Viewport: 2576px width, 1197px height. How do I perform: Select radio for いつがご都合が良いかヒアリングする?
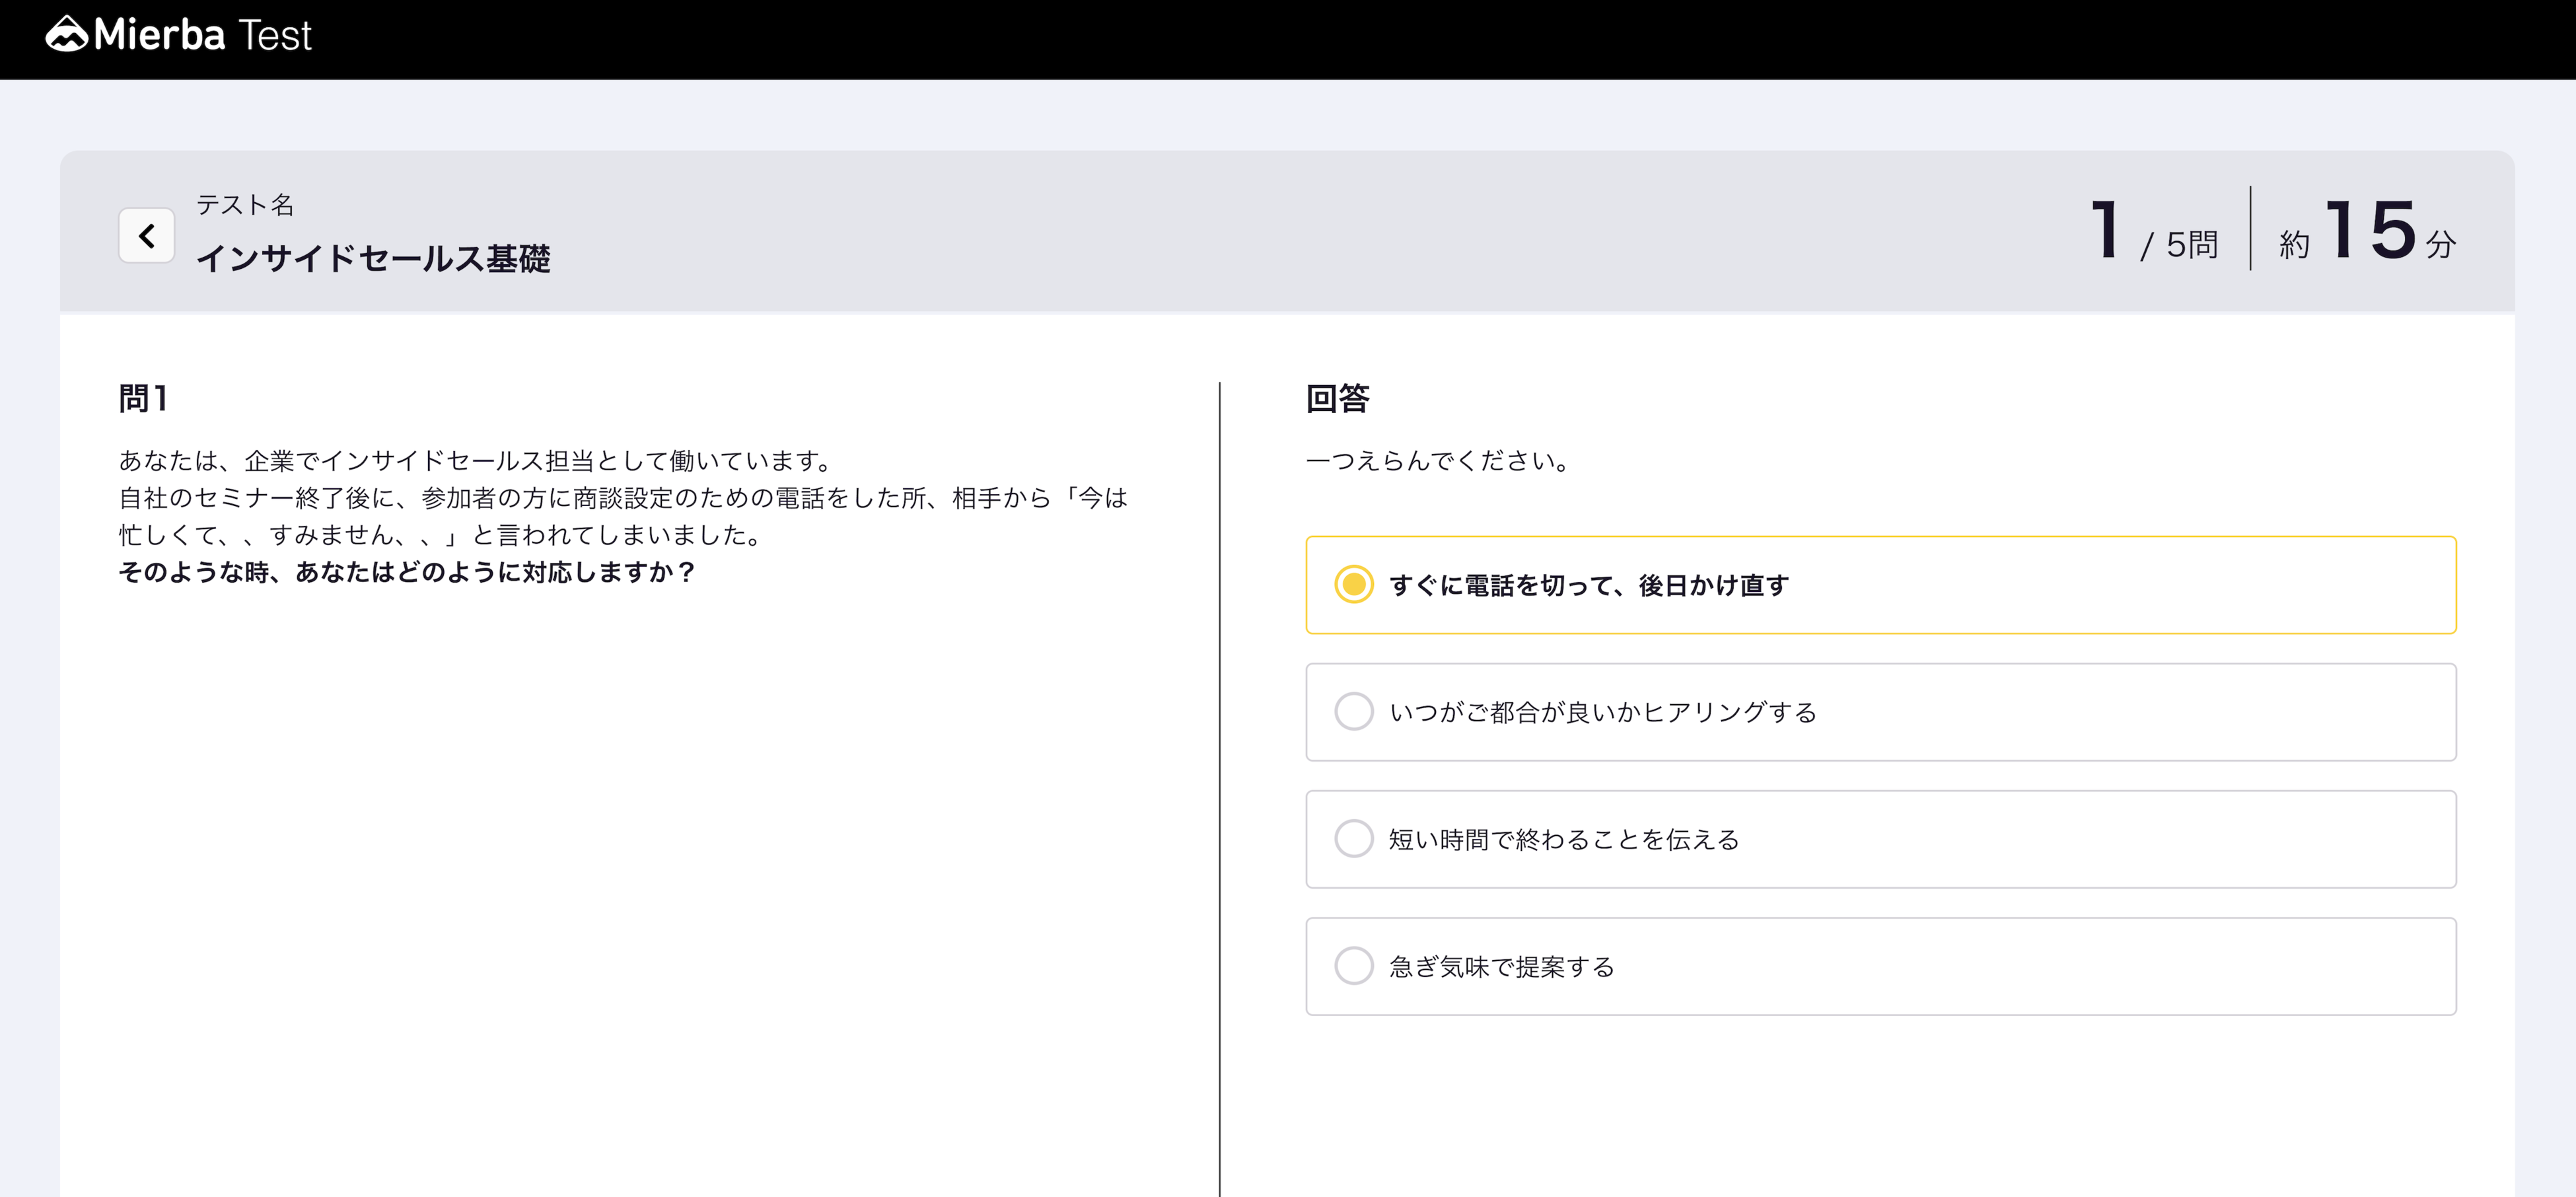[x=1353, y=712]
